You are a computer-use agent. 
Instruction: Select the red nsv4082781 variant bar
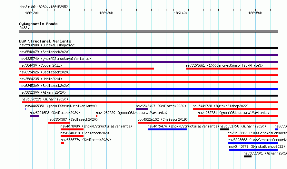[x=238, y=116]
